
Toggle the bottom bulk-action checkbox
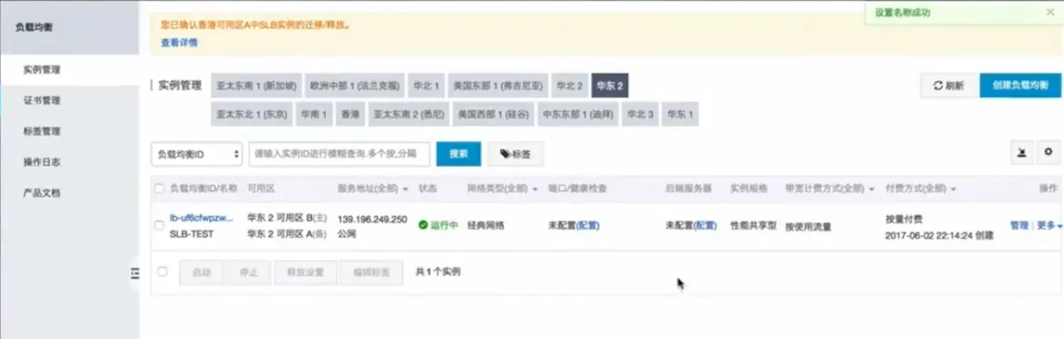click(162, 272)
